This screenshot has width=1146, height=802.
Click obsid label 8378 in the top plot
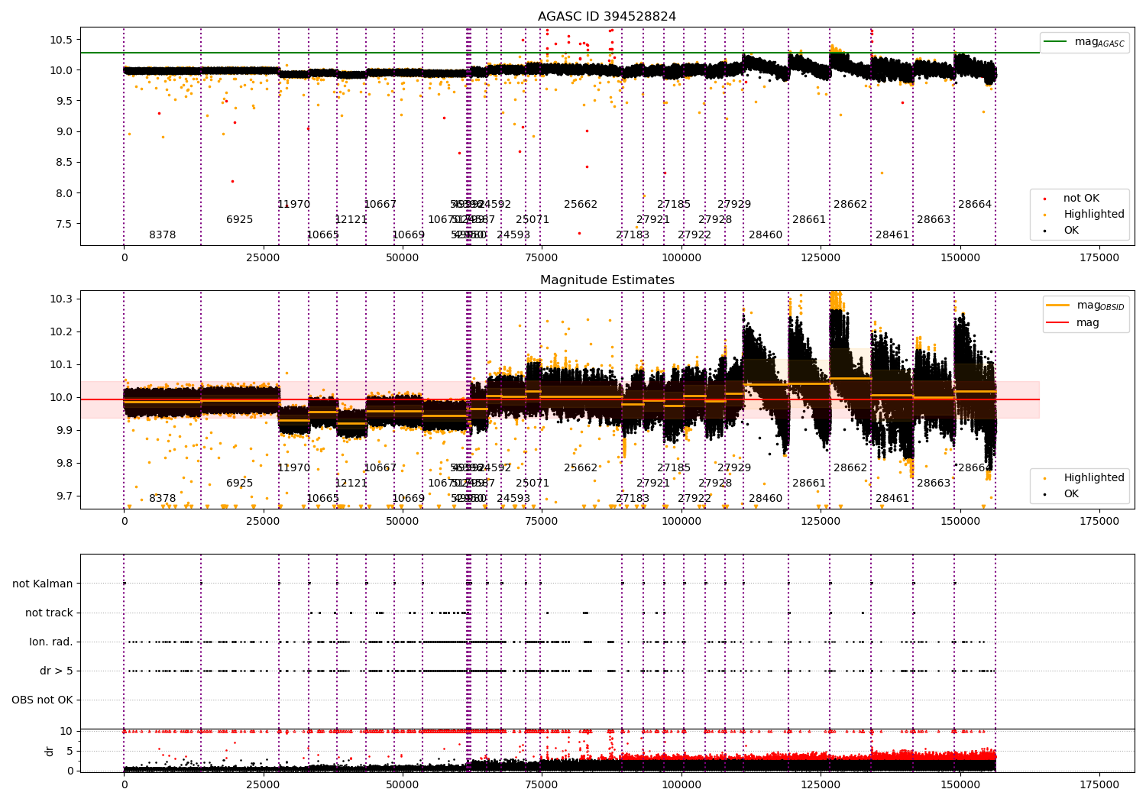coord(163,235)
